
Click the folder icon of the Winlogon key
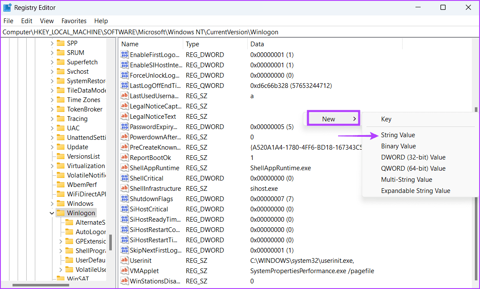pos(61,213)
